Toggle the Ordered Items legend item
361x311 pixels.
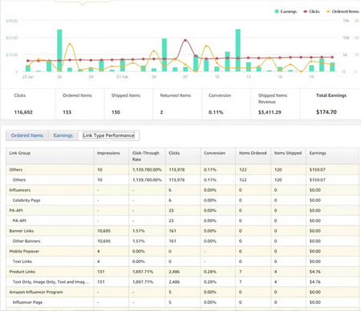coord(343,11)
